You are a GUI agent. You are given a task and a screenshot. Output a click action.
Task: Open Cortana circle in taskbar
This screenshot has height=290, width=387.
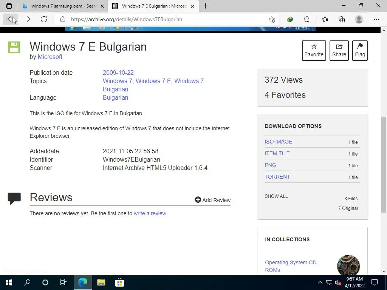click(45, 282)
